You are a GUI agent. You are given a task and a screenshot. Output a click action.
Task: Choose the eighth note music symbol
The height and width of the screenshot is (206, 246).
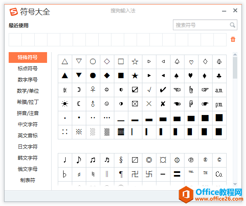point(79,160)
